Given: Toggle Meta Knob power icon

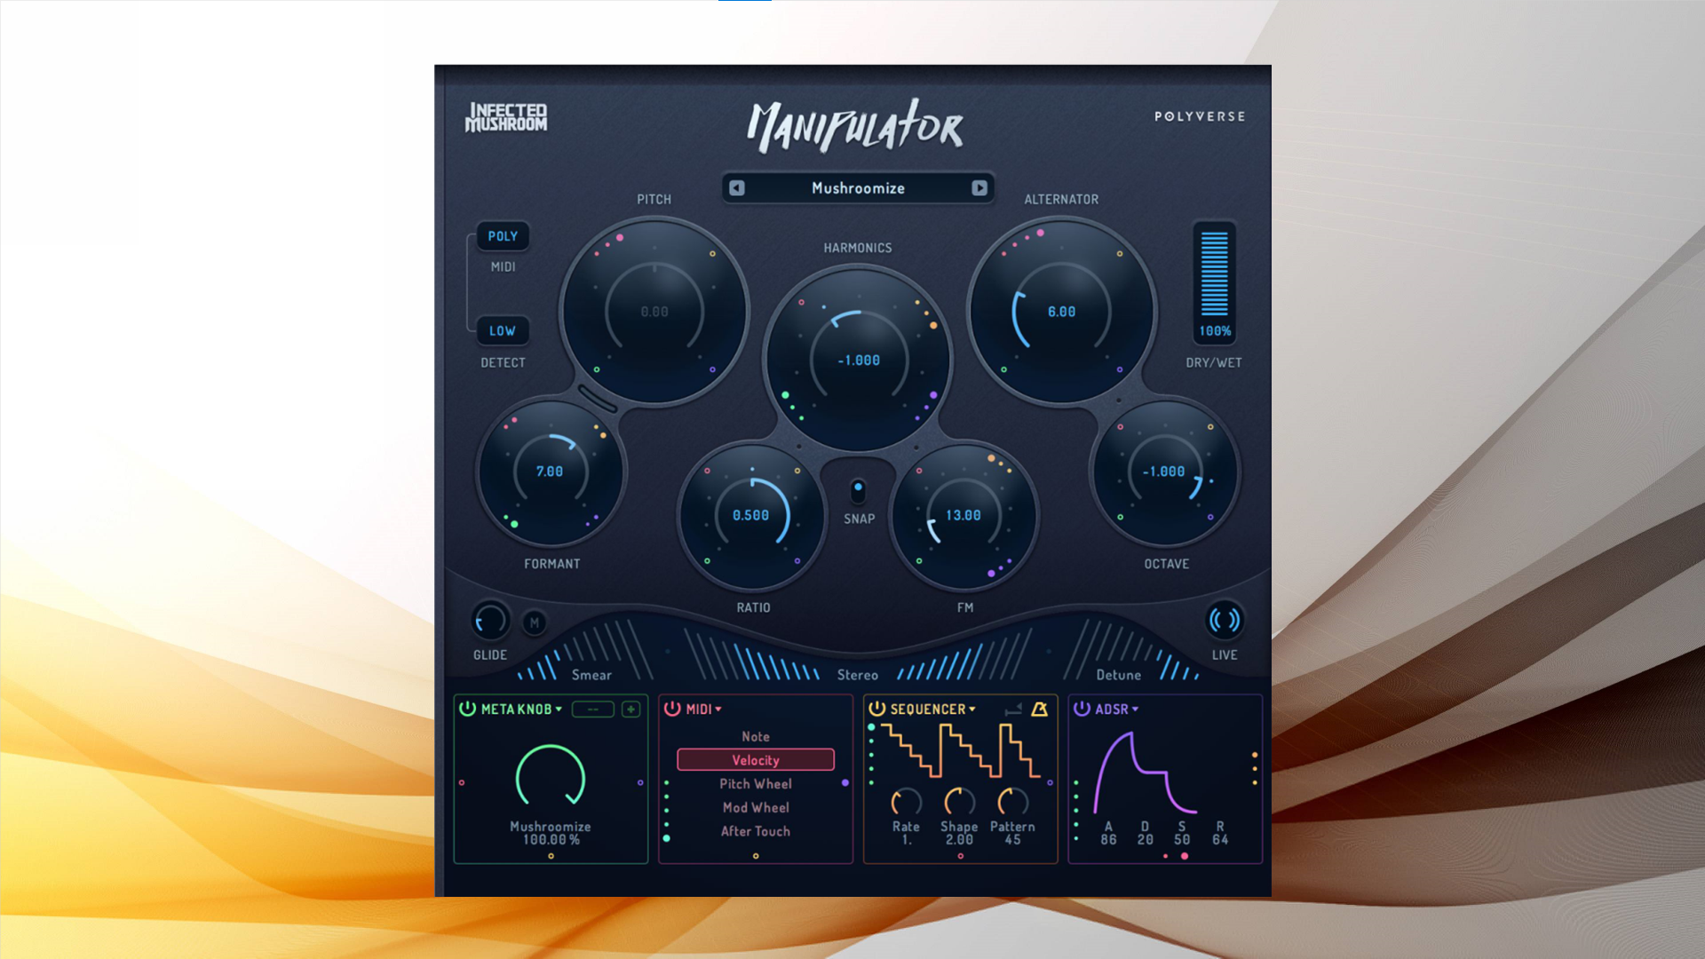Looking at the screenshot, I should tap(467, 709).
